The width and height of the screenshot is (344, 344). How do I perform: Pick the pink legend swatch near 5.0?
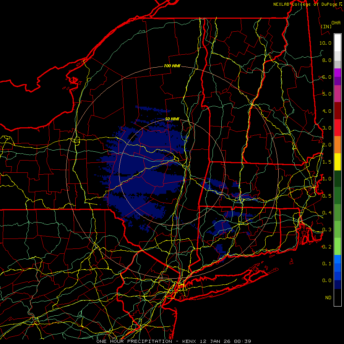(x=338, y=94)
